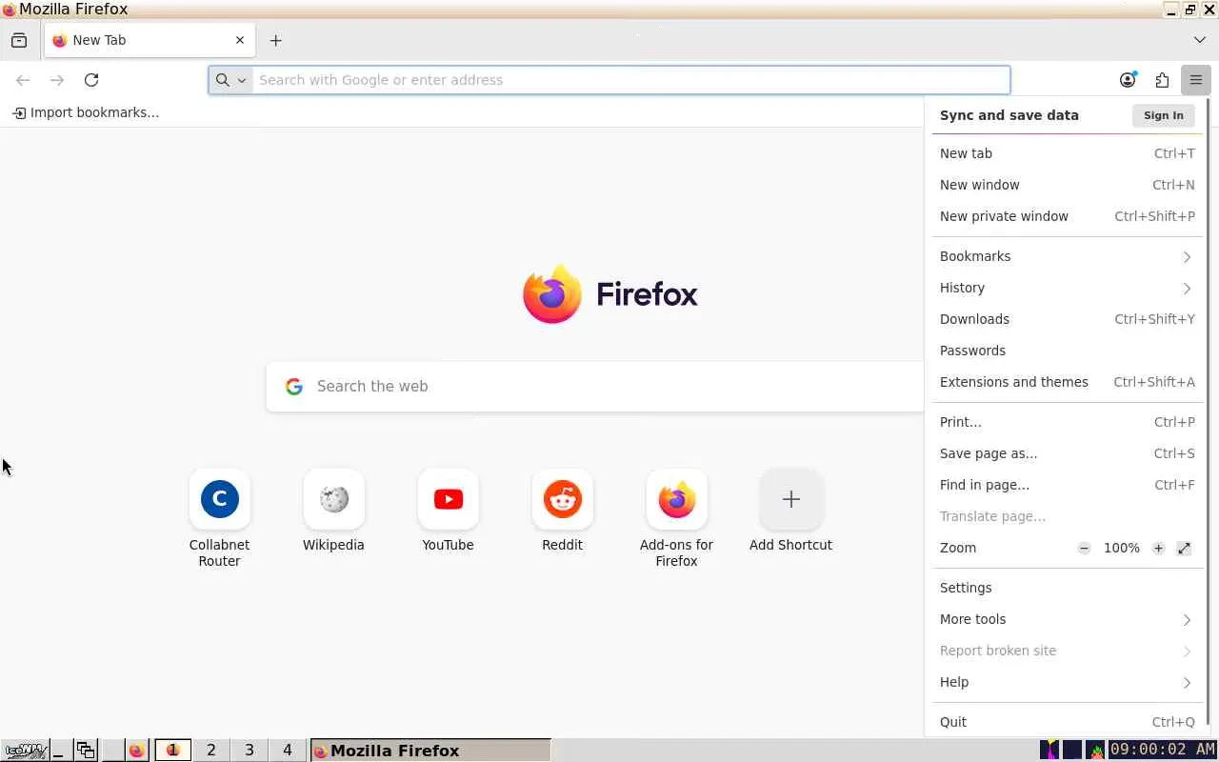Switch to workspace 1
This screenshot has height=762, width=1219.
(173, 751)
